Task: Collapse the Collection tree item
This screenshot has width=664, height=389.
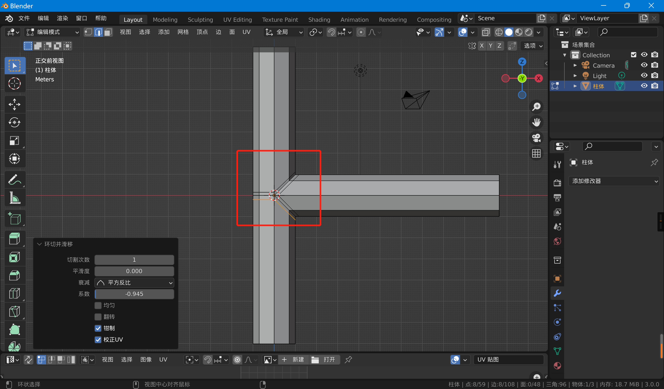Action: 565,55
